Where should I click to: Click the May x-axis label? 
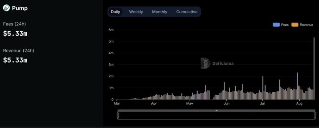190,104
